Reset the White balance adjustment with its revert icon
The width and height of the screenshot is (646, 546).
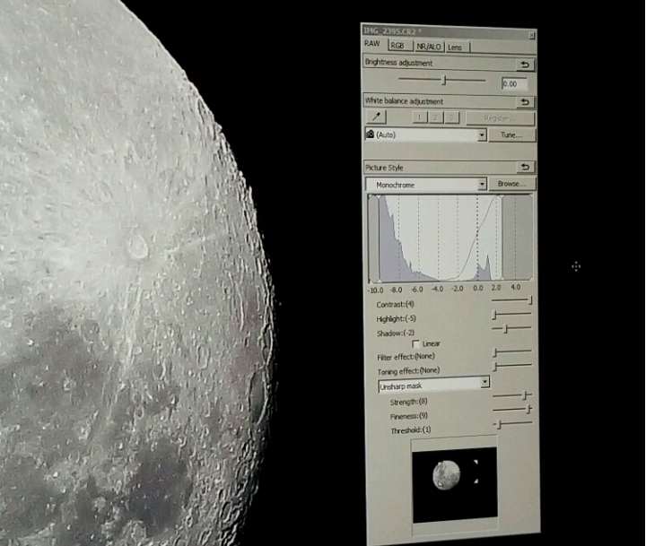pos(525,101)
